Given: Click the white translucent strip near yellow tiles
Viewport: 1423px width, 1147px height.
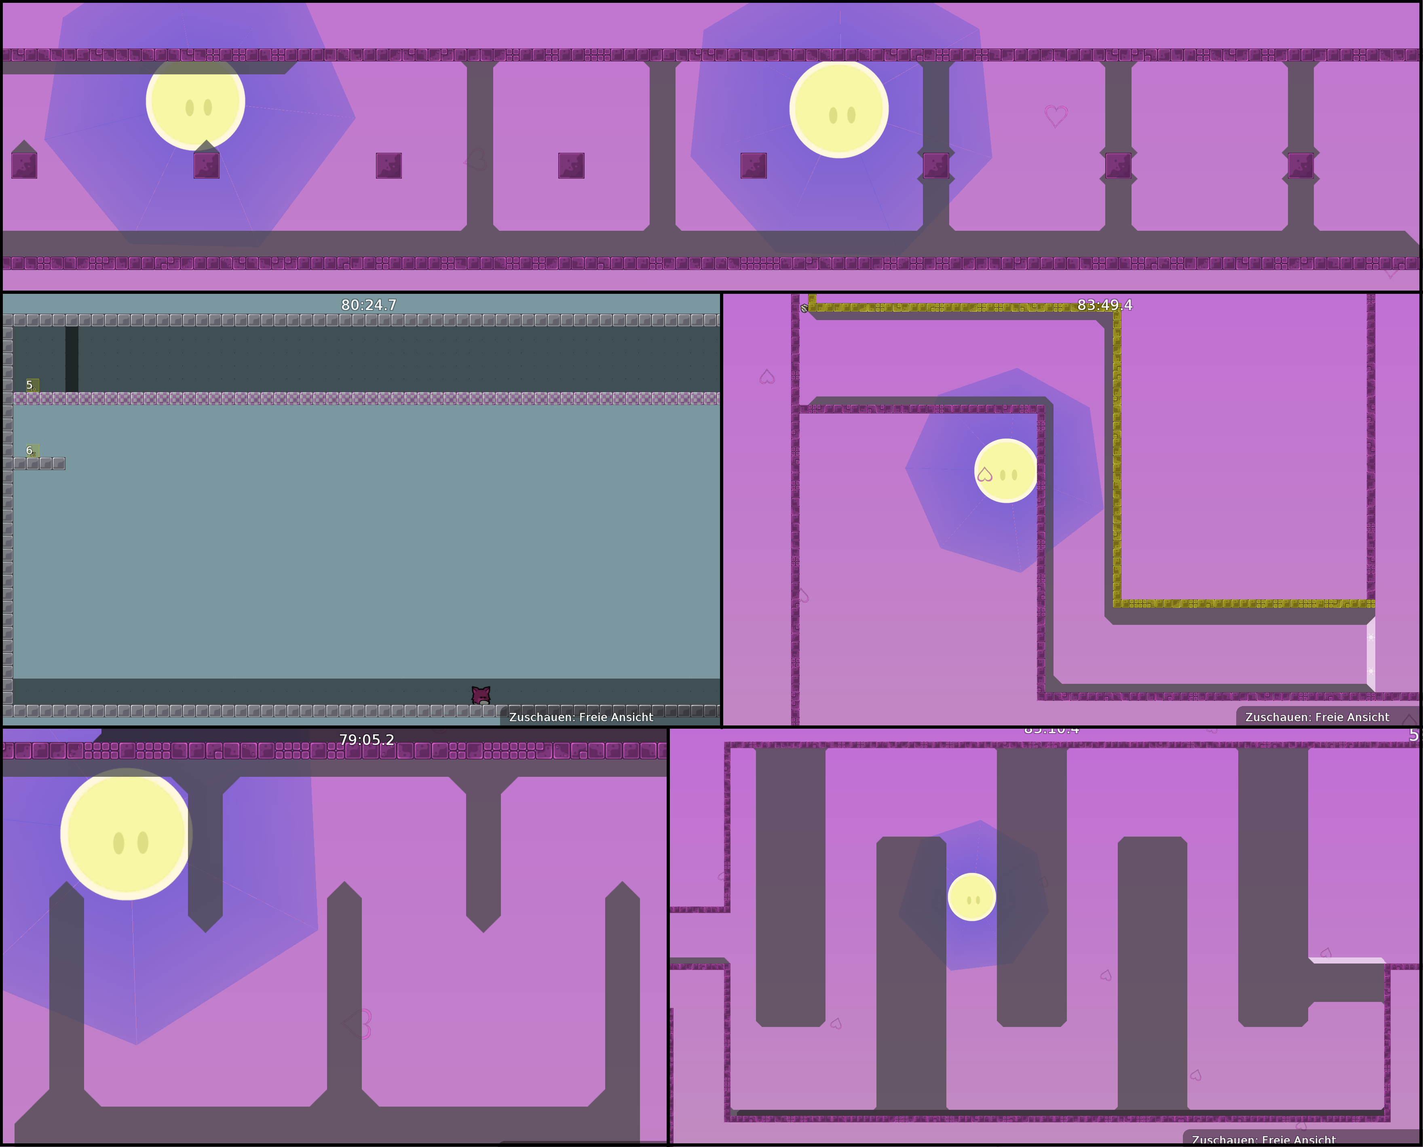Looking at the screenshot, I should 1370,654.
